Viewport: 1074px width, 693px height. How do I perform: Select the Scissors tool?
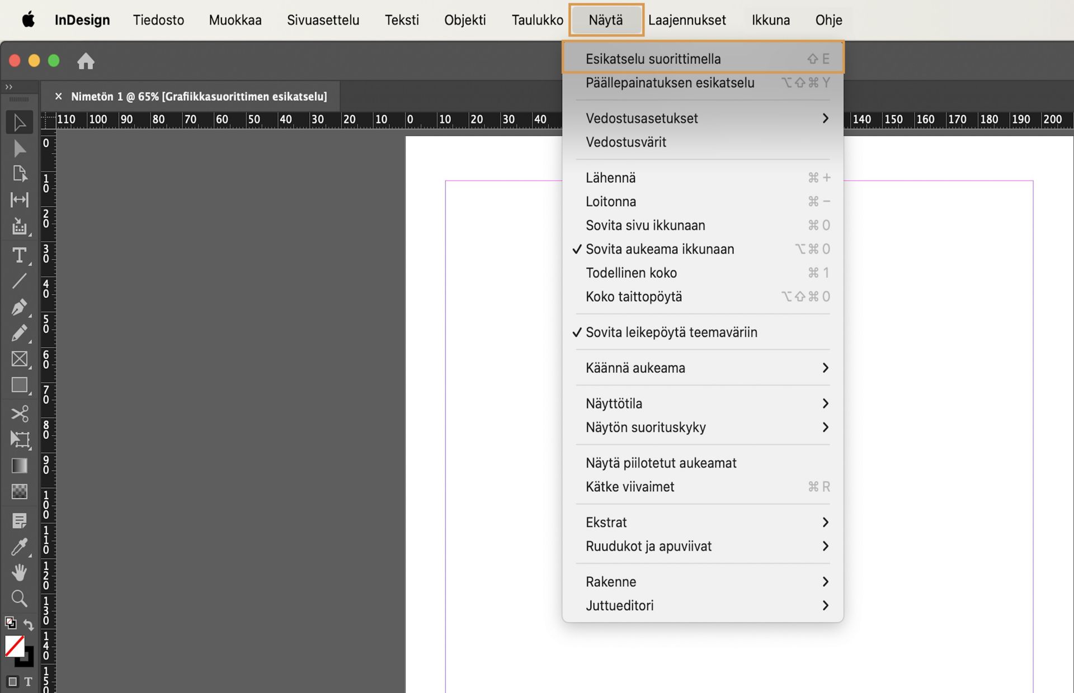pos(19,414)
